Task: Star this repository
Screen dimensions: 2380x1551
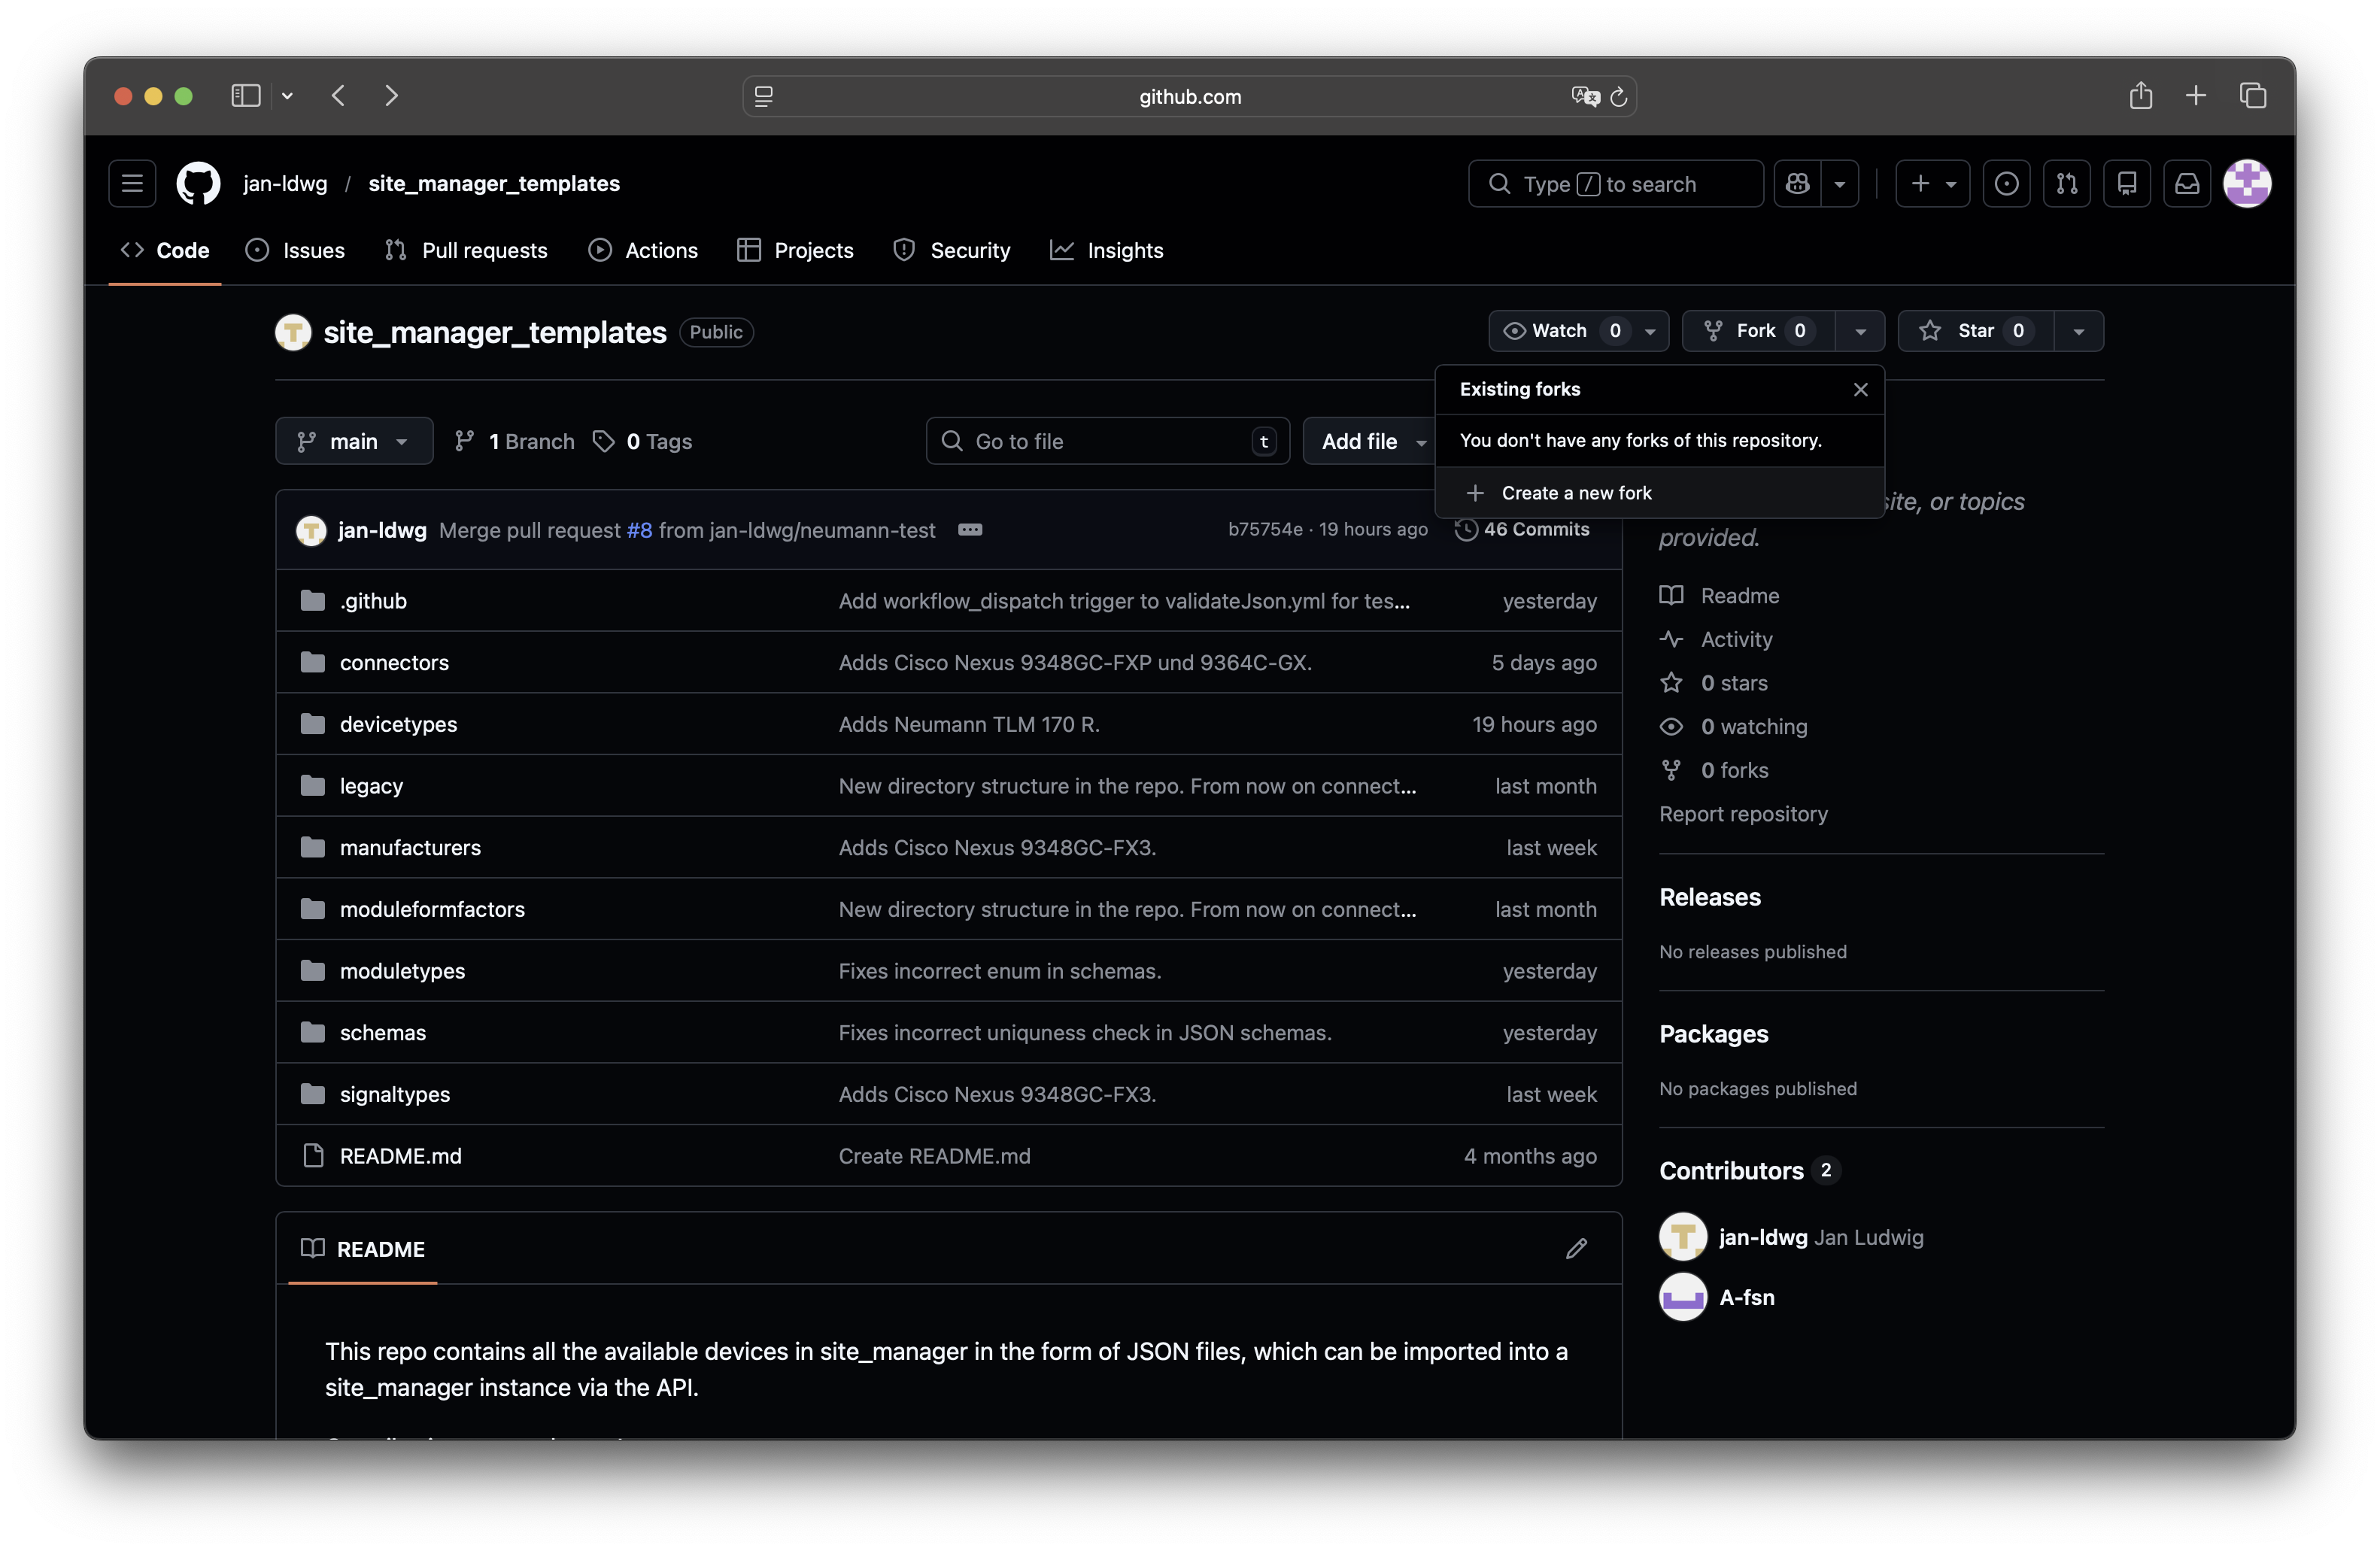Action: (x=1975, y=331)
